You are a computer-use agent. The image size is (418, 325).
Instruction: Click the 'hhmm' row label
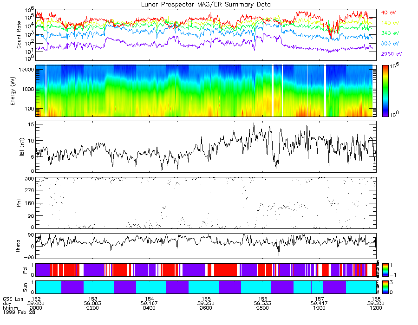pos(10,308)
